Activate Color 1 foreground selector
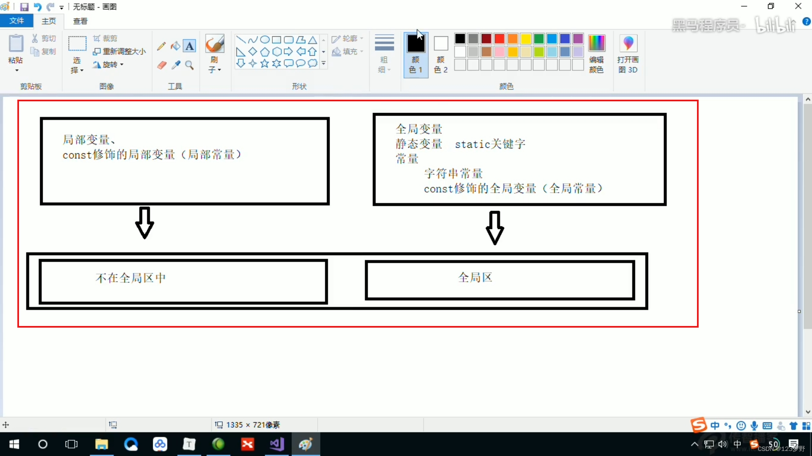Screen dimensions: 812x456 click(x=416, y=54)
